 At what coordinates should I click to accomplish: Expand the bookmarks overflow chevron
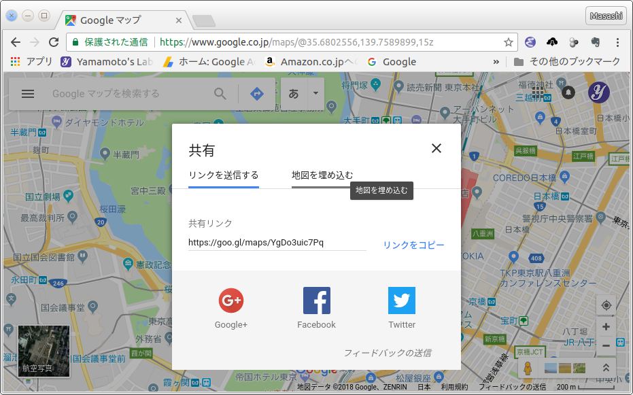[496, 62]
